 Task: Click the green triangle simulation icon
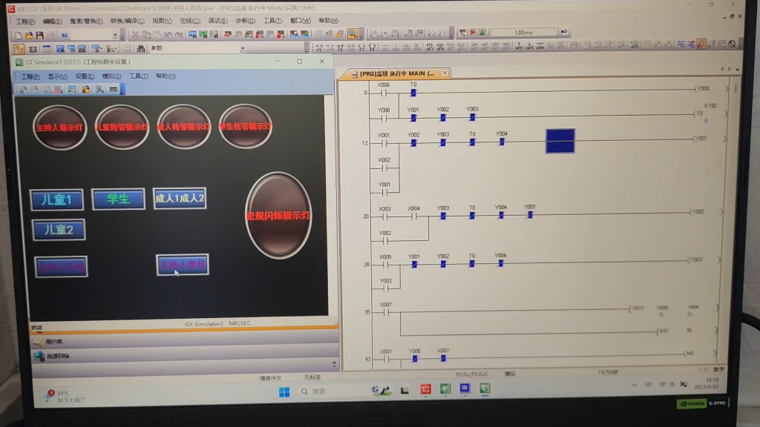[x=482, y=33]
